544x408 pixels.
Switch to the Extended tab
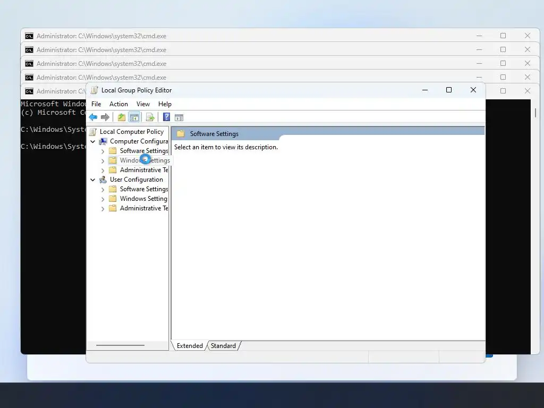click(x=190, y=346)
